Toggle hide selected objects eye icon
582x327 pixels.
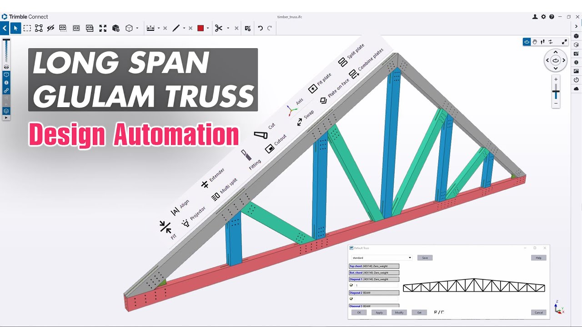click(x=51, y=28)
